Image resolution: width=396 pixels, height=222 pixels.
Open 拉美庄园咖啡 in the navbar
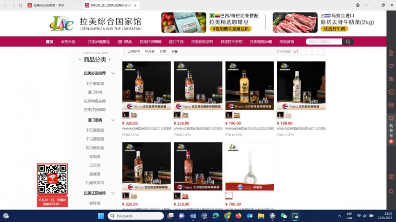click(x=150, y=42)
